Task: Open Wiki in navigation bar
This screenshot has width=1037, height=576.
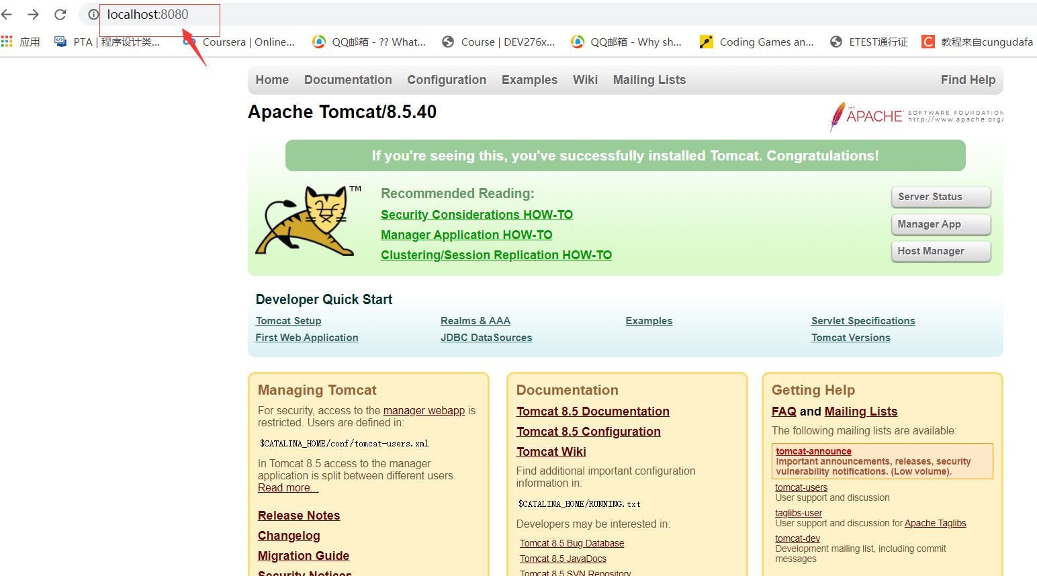Action: (x=585, y=80)
